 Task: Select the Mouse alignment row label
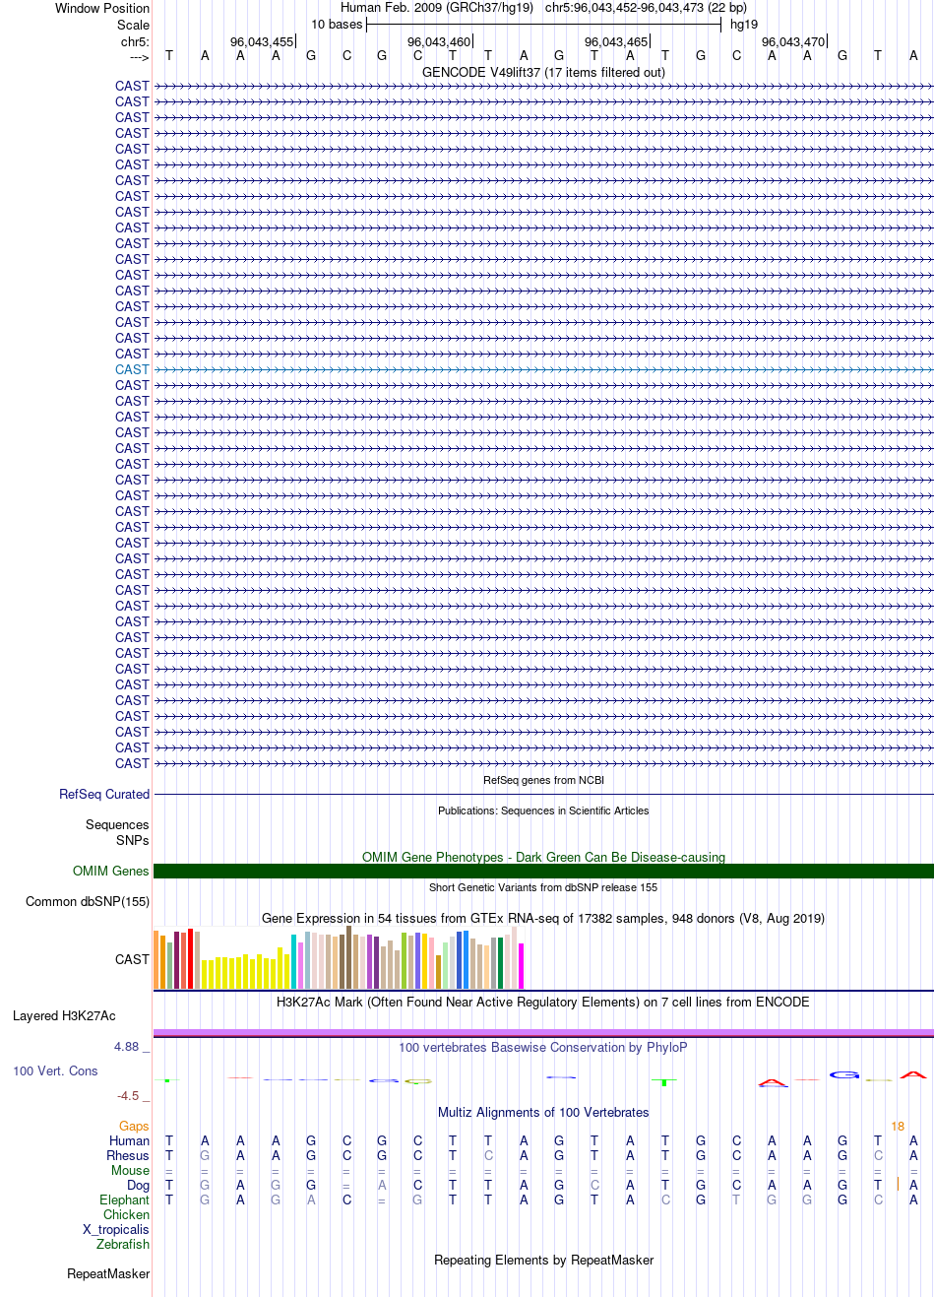click(130, 1170)
